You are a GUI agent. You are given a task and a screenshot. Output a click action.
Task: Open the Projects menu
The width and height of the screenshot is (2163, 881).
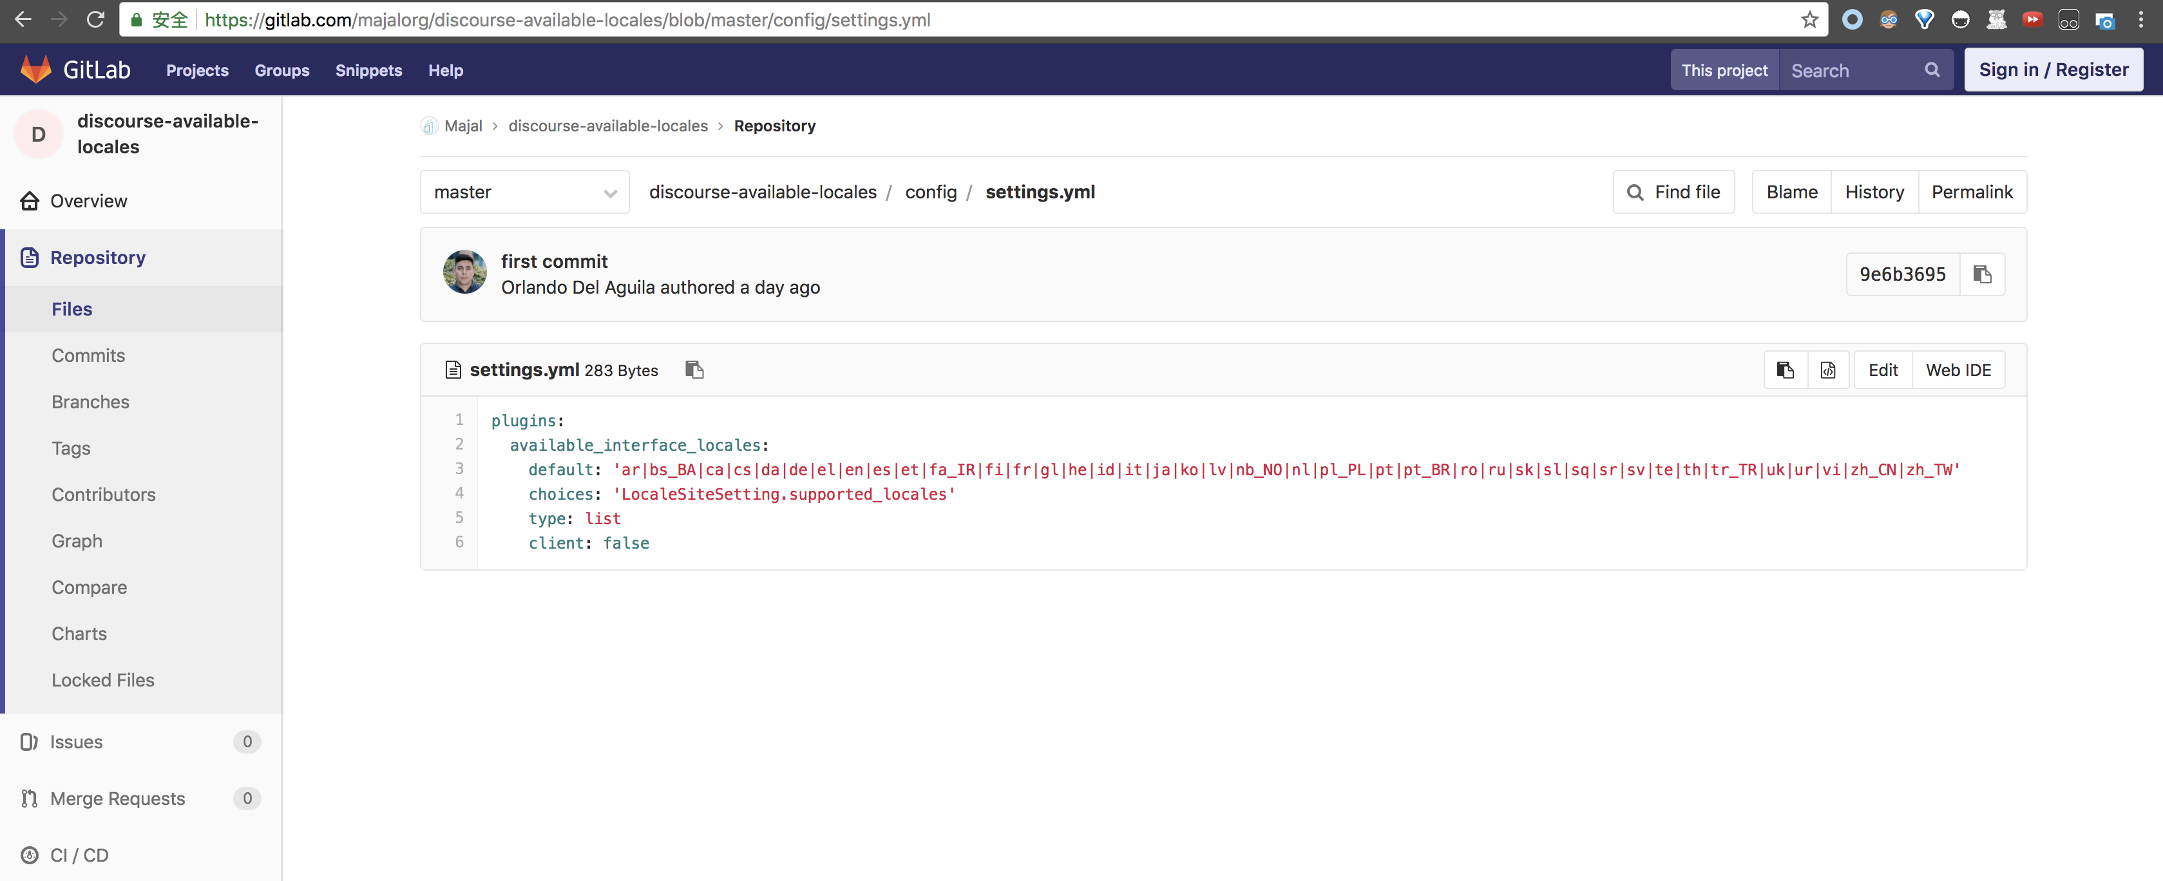click(196, 71)
